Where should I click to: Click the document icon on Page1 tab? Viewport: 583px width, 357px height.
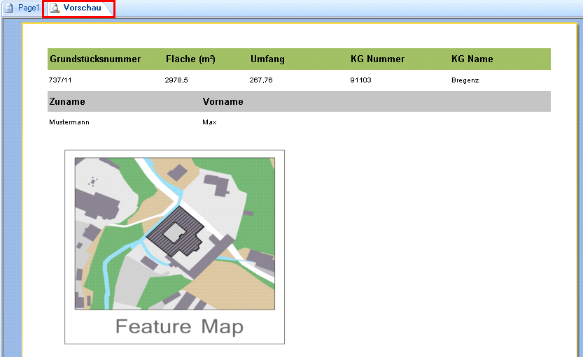tap(10, 8)
